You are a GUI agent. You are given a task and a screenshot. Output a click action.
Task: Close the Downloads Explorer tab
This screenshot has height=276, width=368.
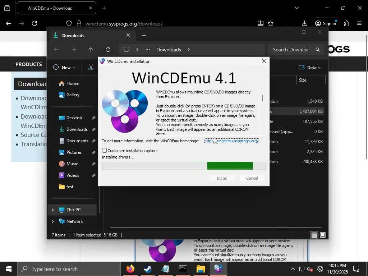point(128,35)
